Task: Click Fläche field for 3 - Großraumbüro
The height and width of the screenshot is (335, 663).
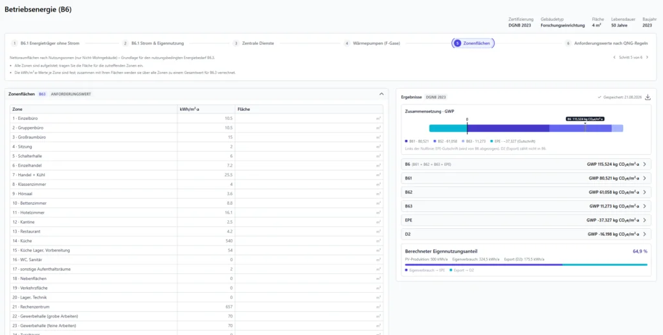Action: [x=309, y=137]
